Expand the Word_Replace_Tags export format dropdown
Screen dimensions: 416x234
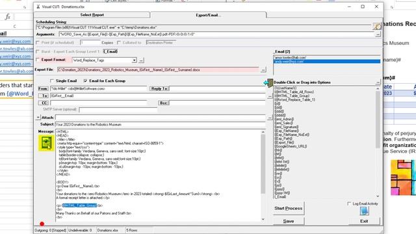coord(135,60)
